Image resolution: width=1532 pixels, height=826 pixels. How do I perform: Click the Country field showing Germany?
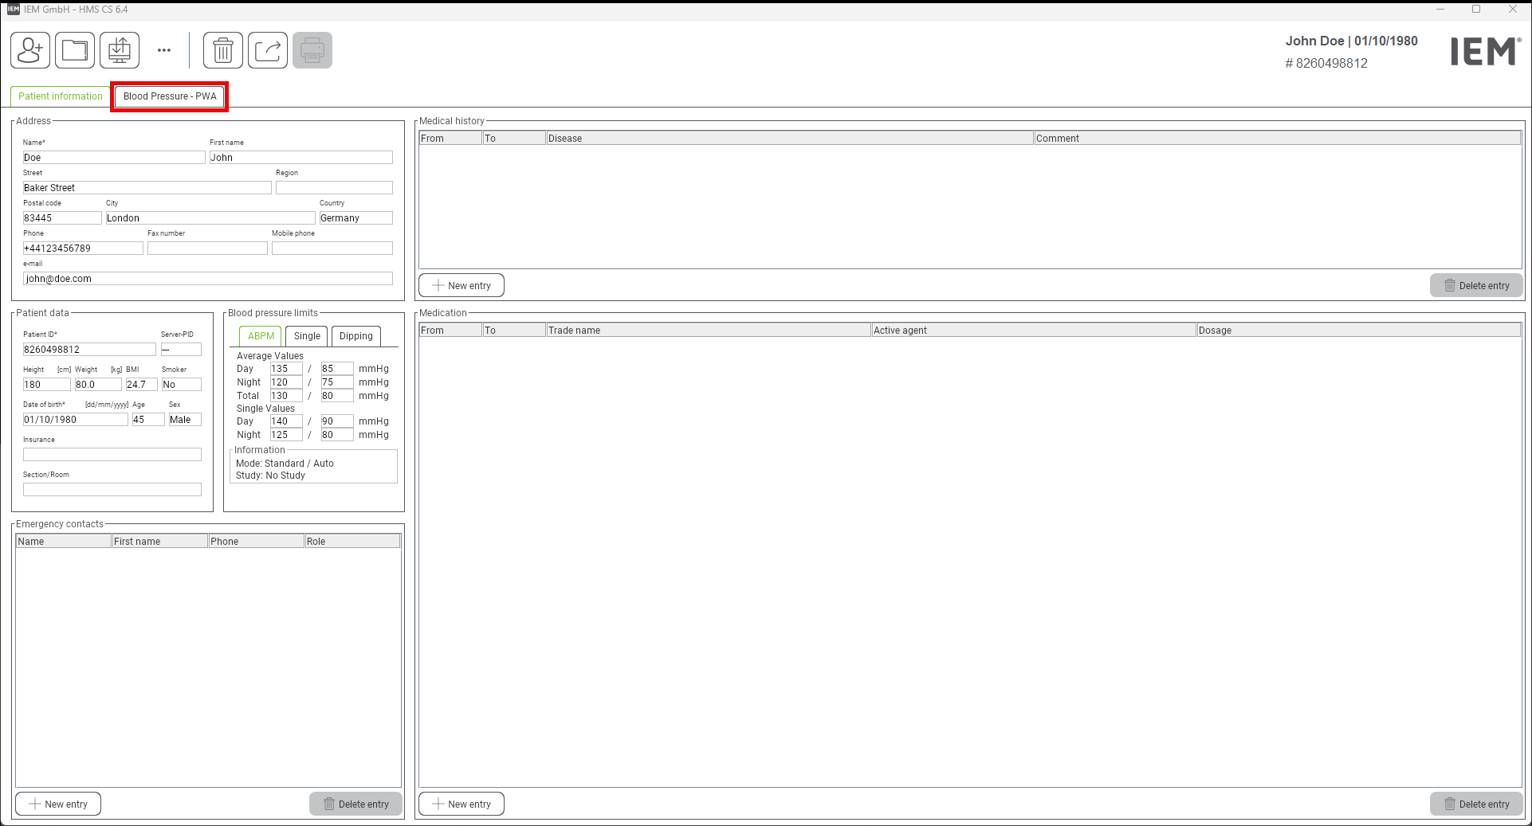point(356,218)
